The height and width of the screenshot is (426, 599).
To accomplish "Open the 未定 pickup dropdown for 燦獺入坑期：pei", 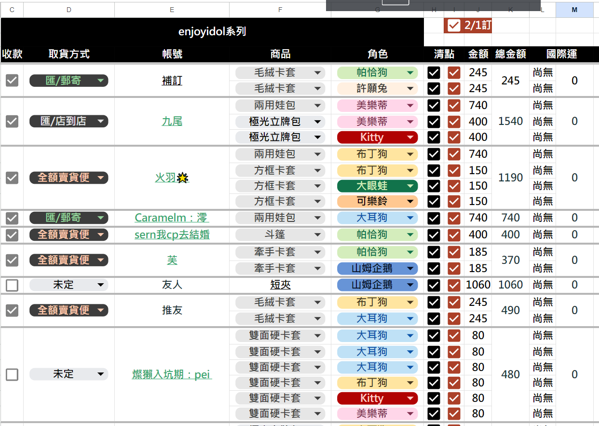I will (x=69, y=374).
